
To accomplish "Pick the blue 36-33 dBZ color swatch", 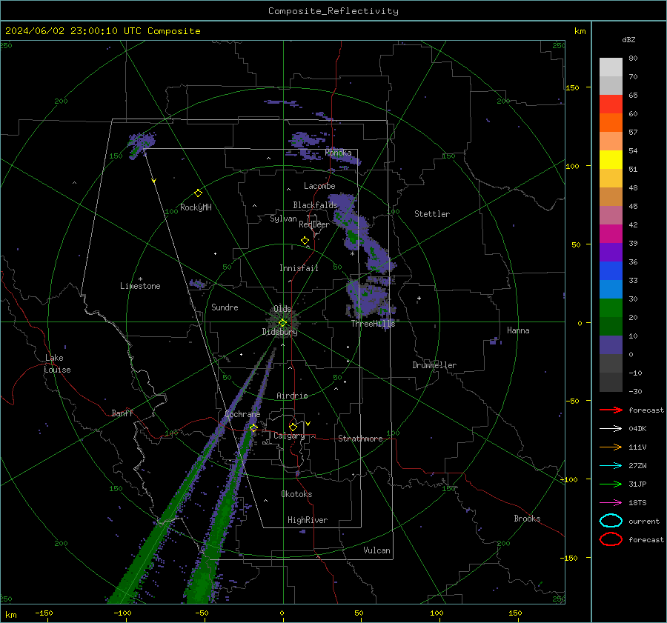I will click(611, 271).
